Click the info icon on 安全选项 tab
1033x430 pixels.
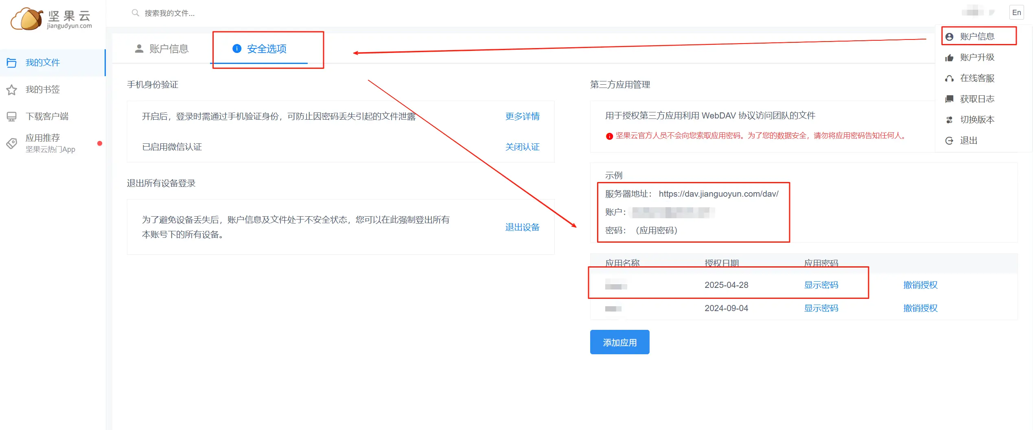(x=237, y=49)
